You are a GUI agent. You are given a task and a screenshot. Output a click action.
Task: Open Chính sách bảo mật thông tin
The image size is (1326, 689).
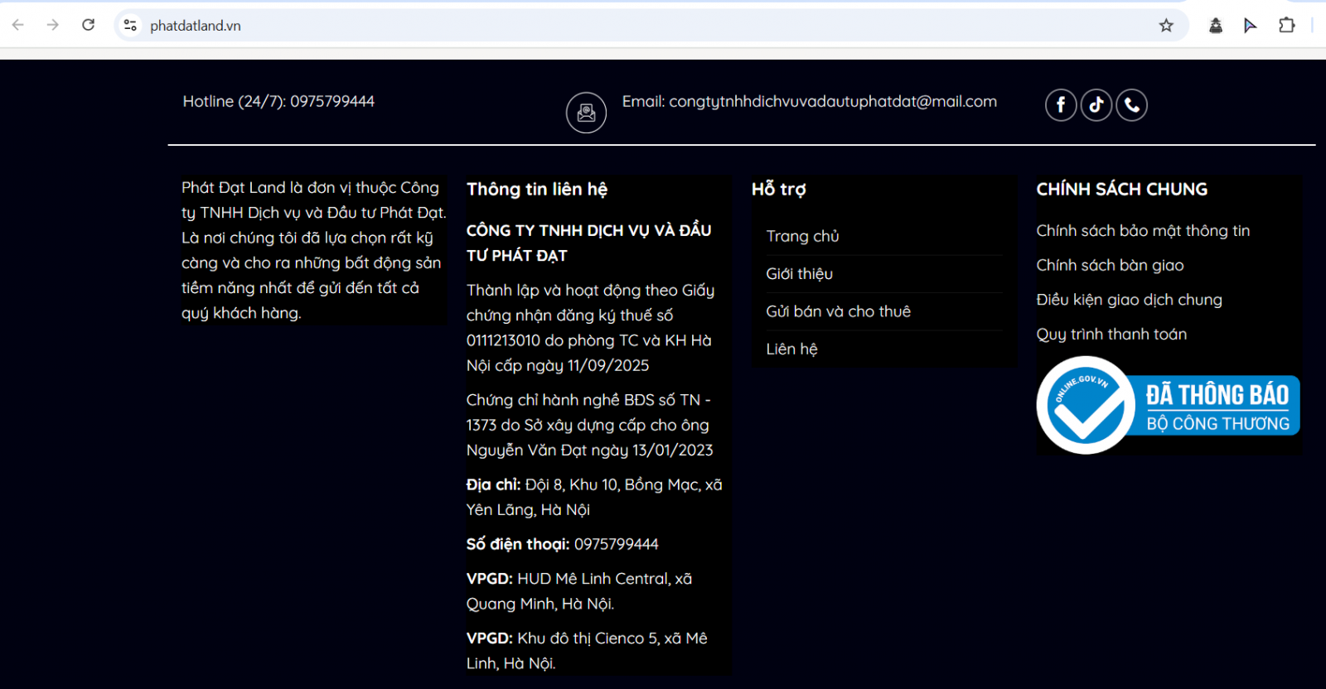(x=1143, y=231)
